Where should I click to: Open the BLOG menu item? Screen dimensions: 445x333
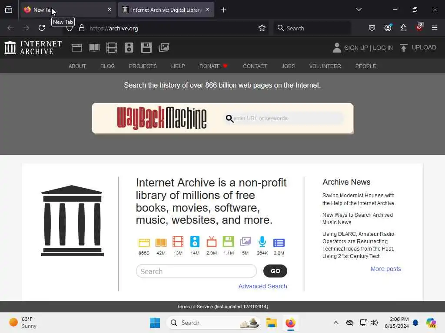(x=108, y=66)
